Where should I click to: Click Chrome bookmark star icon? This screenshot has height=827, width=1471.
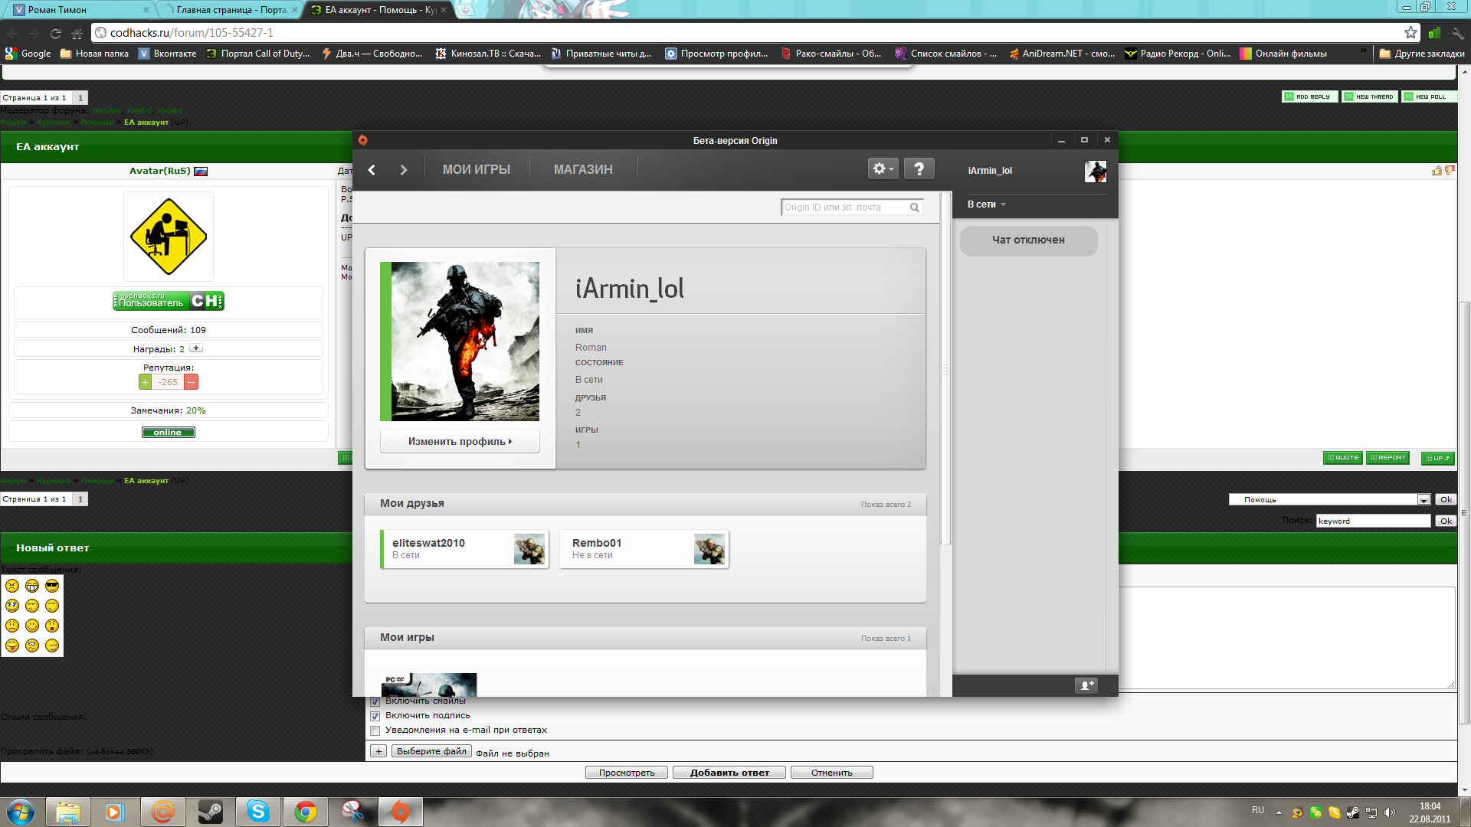(1410, 32)
